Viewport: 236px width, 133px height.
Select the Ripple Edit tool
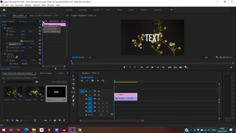click(73, 84)
